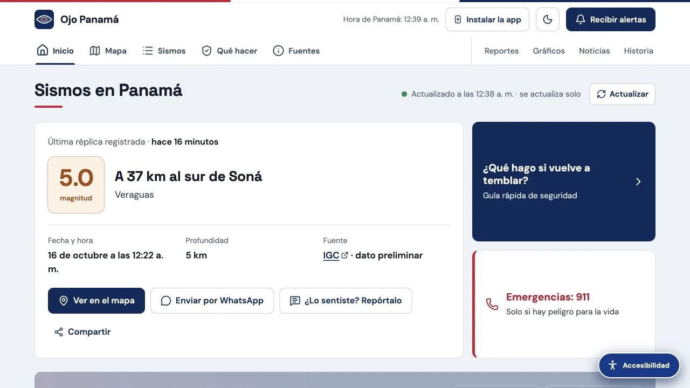The image size is (690, 388).
Task: Click the Compartir share icon
Action: tap(59, 332)
